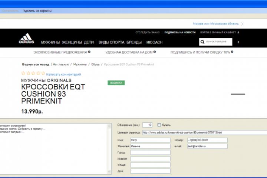Open Мужчины breadcrumb link
The image size is (267, 178).
[x=80, y=65]
